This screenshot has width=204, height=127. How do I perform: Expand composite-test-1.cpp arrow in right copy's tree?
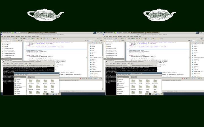(105, 52)
